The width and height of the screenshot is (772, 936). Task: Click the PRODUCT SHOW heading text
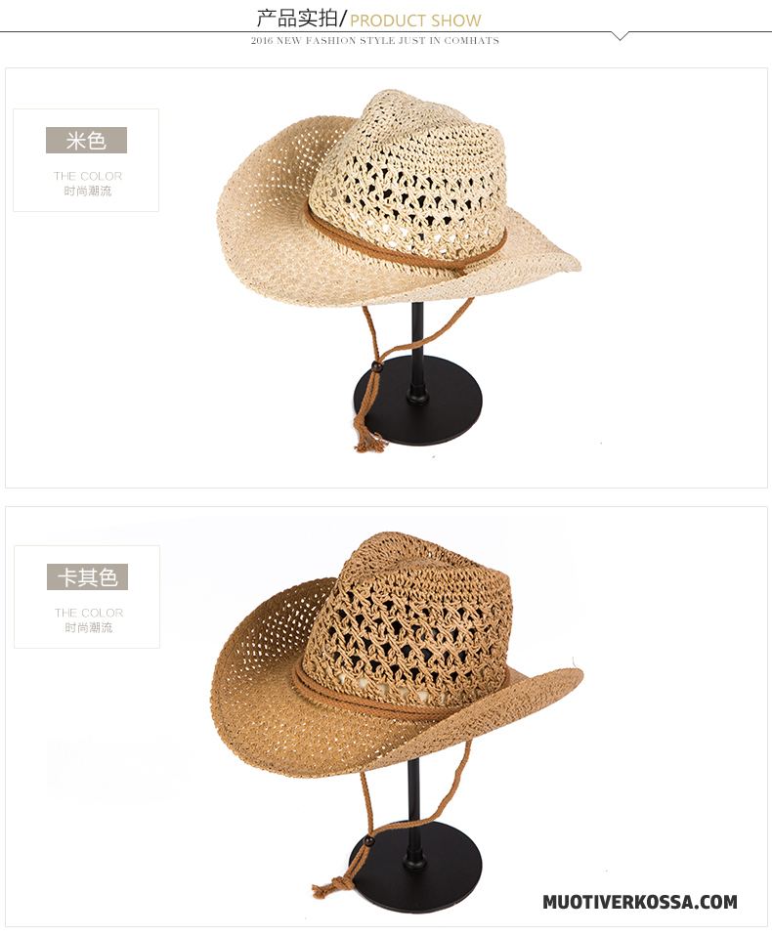click(x=415, y=21)
